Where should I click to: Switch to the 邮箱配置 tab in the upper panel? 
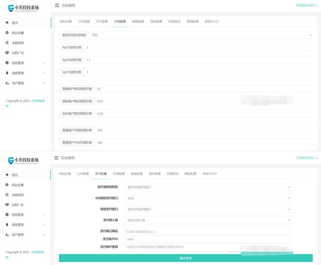point(138,21)
